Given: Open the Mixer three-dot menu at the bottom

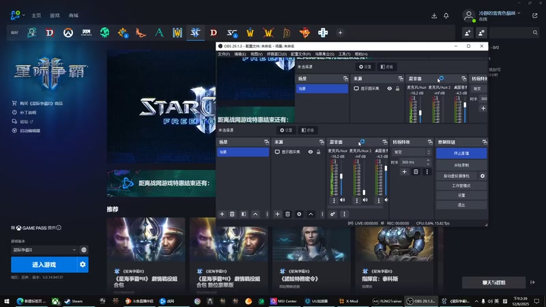Looking at the screenshot, I should pos(344,214).
